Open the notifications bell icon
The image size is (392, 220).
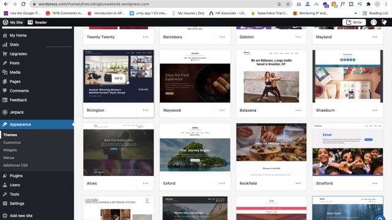(x=384, y=22)
